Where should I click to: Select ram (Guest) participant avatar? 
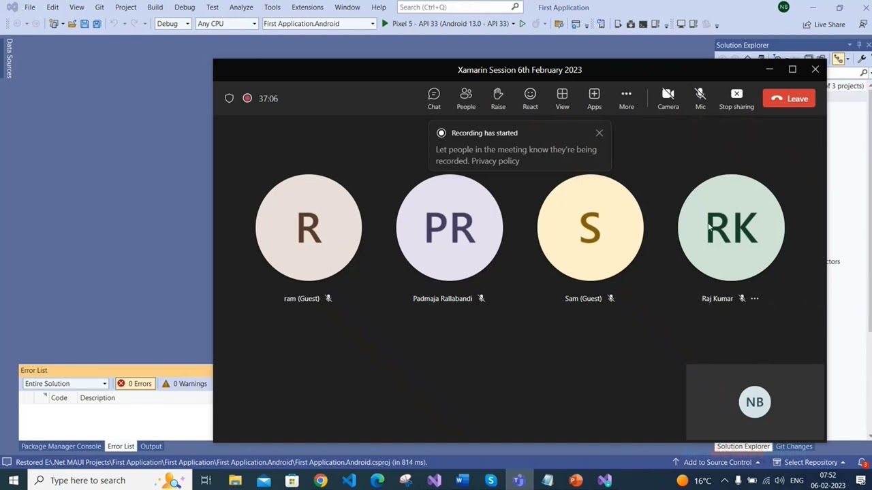[309, 227]
